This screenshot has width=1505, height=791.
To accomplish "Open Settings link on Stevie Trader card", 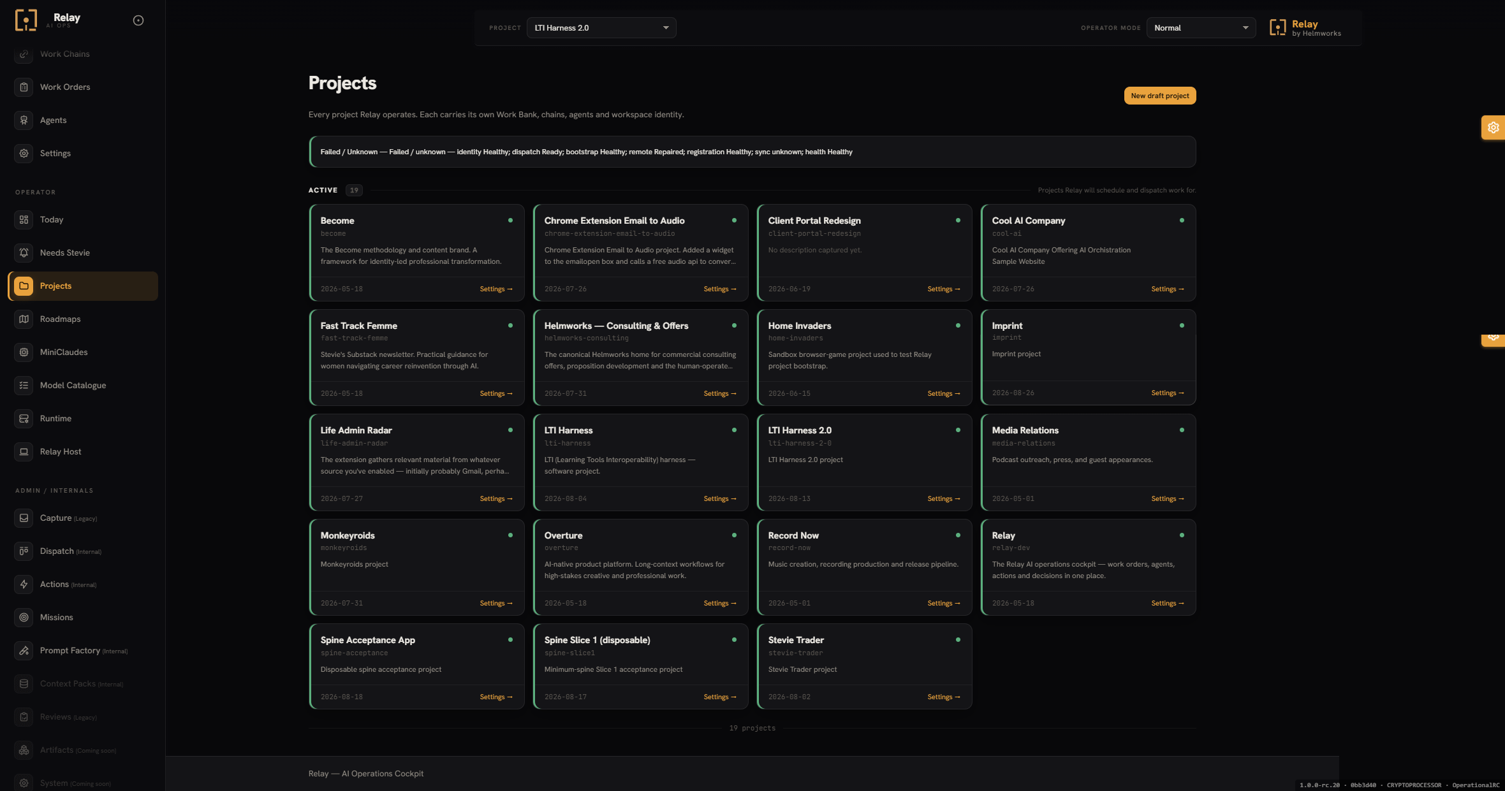I will pyautogui.click(x=944, y=697).
